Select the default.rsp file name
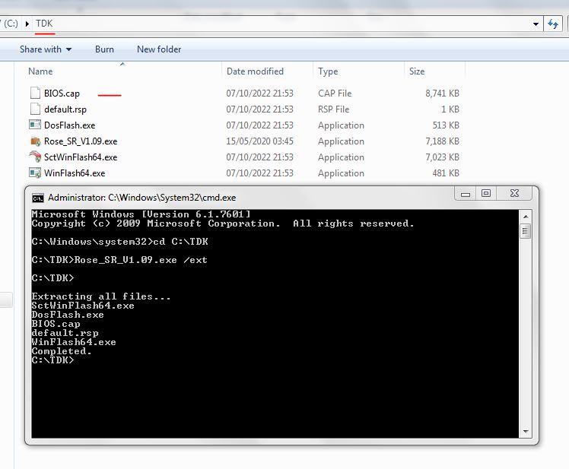 [x=65, y=109]
